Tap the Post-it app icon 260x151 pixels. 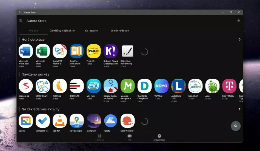93,51
